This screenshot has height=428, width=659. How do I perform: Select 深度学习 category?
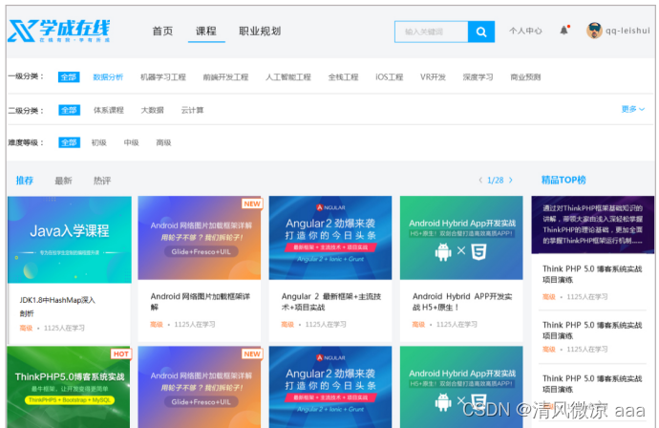[x=478, y=77]
